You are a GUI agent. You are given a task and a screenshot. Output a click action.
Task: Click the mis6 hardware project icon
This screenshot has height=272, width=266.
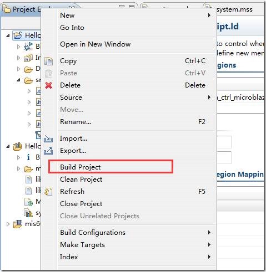click(18, 224)
